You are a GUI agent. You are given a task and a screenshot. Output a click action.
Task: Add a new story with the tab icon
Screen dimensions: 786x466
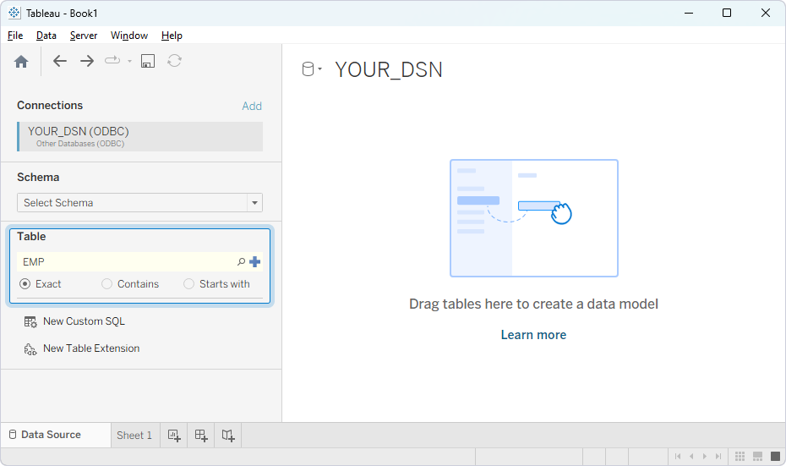pos(228,435)
